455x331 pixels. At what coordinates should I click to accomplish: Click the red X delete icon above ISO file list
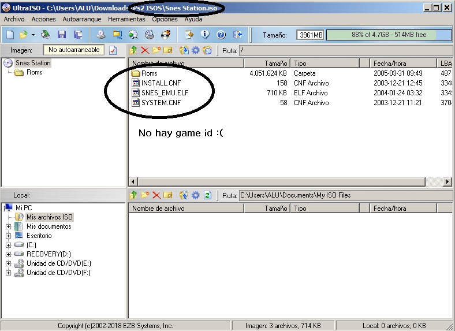pyautogui.click(x=144, y=50)
